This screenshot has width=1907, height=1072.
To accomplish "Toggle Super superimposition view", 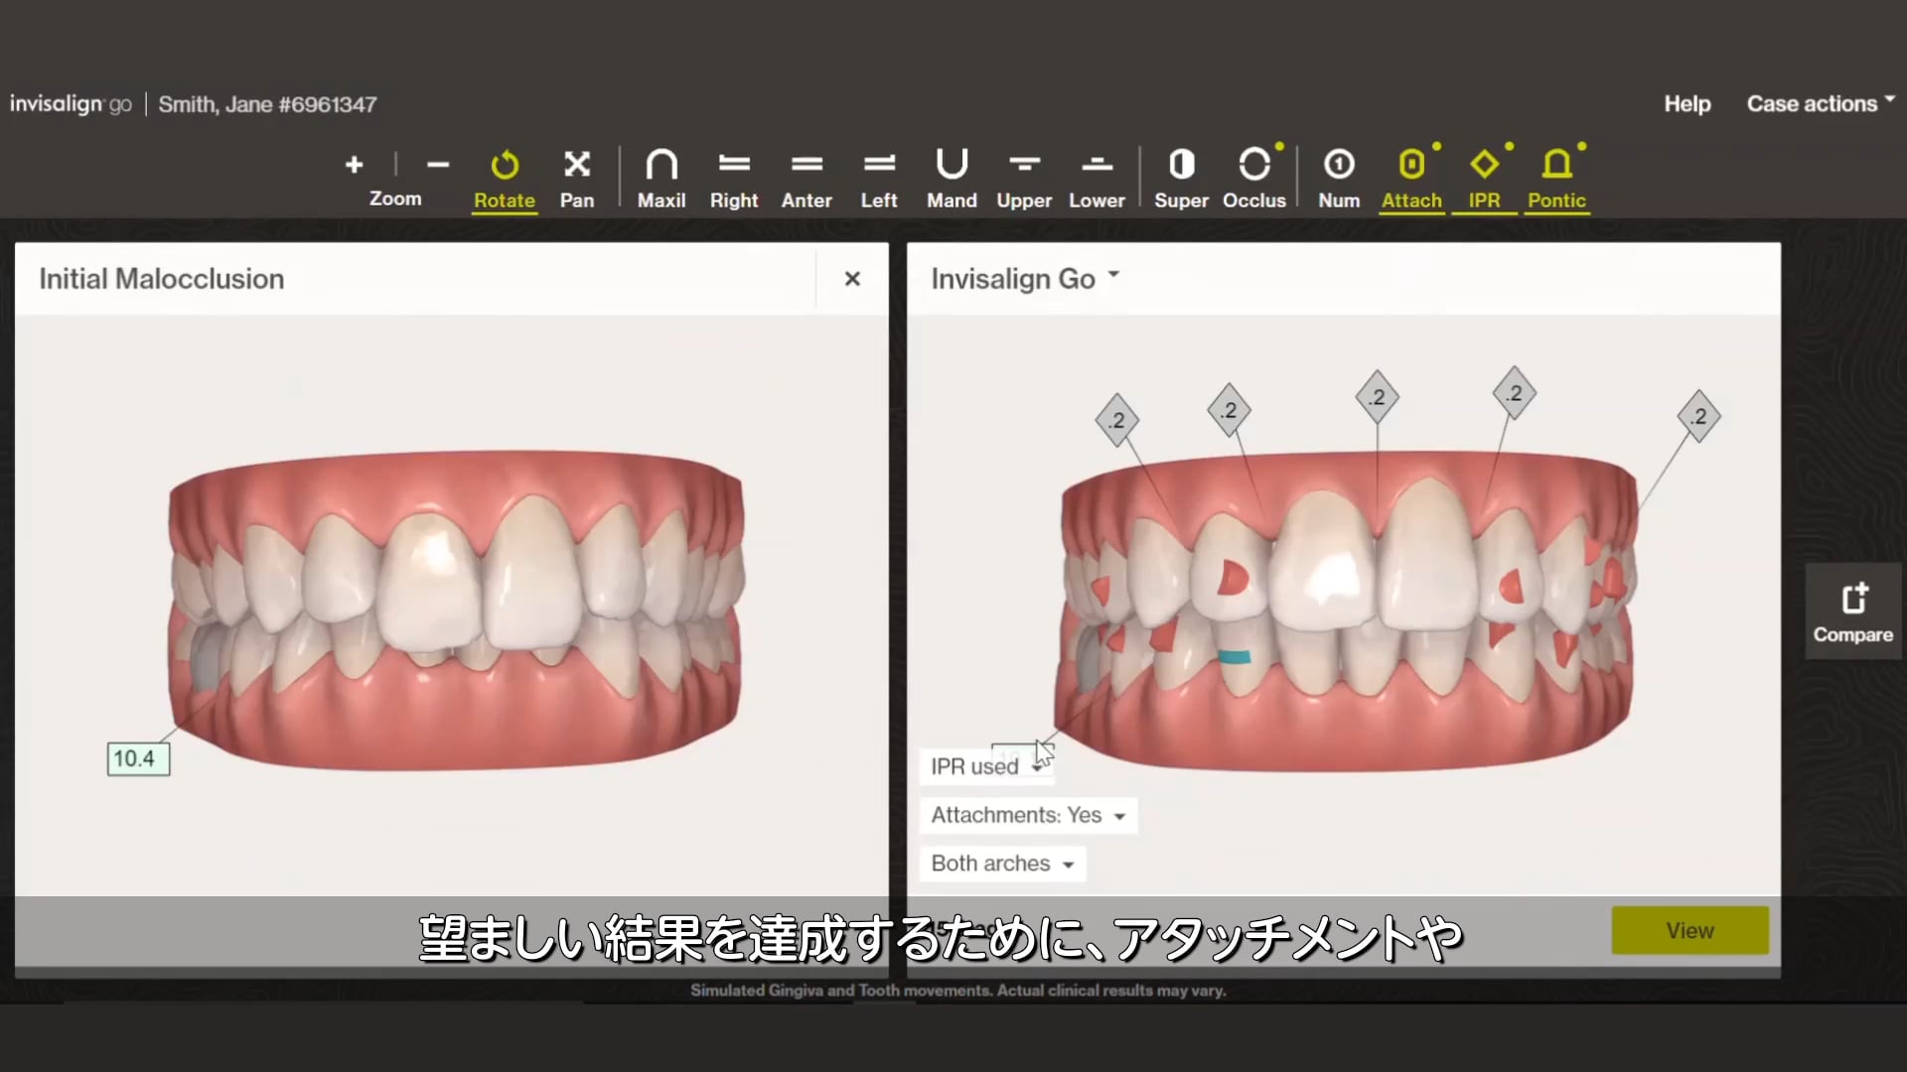I will pos(1181,179).
